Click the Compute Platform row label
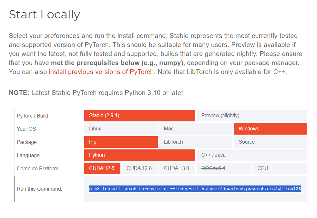Screen dimensions: 317x218 click(37, 169)
